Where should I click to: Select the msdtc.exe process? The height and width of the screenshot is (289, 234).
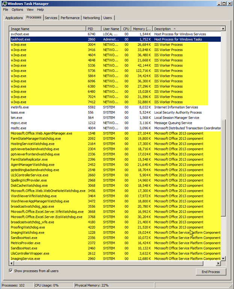point(115,128)
